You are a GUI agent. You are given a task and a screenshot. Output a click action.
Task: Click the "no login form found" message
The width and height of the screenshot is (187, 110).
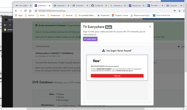tap(119, 51)
